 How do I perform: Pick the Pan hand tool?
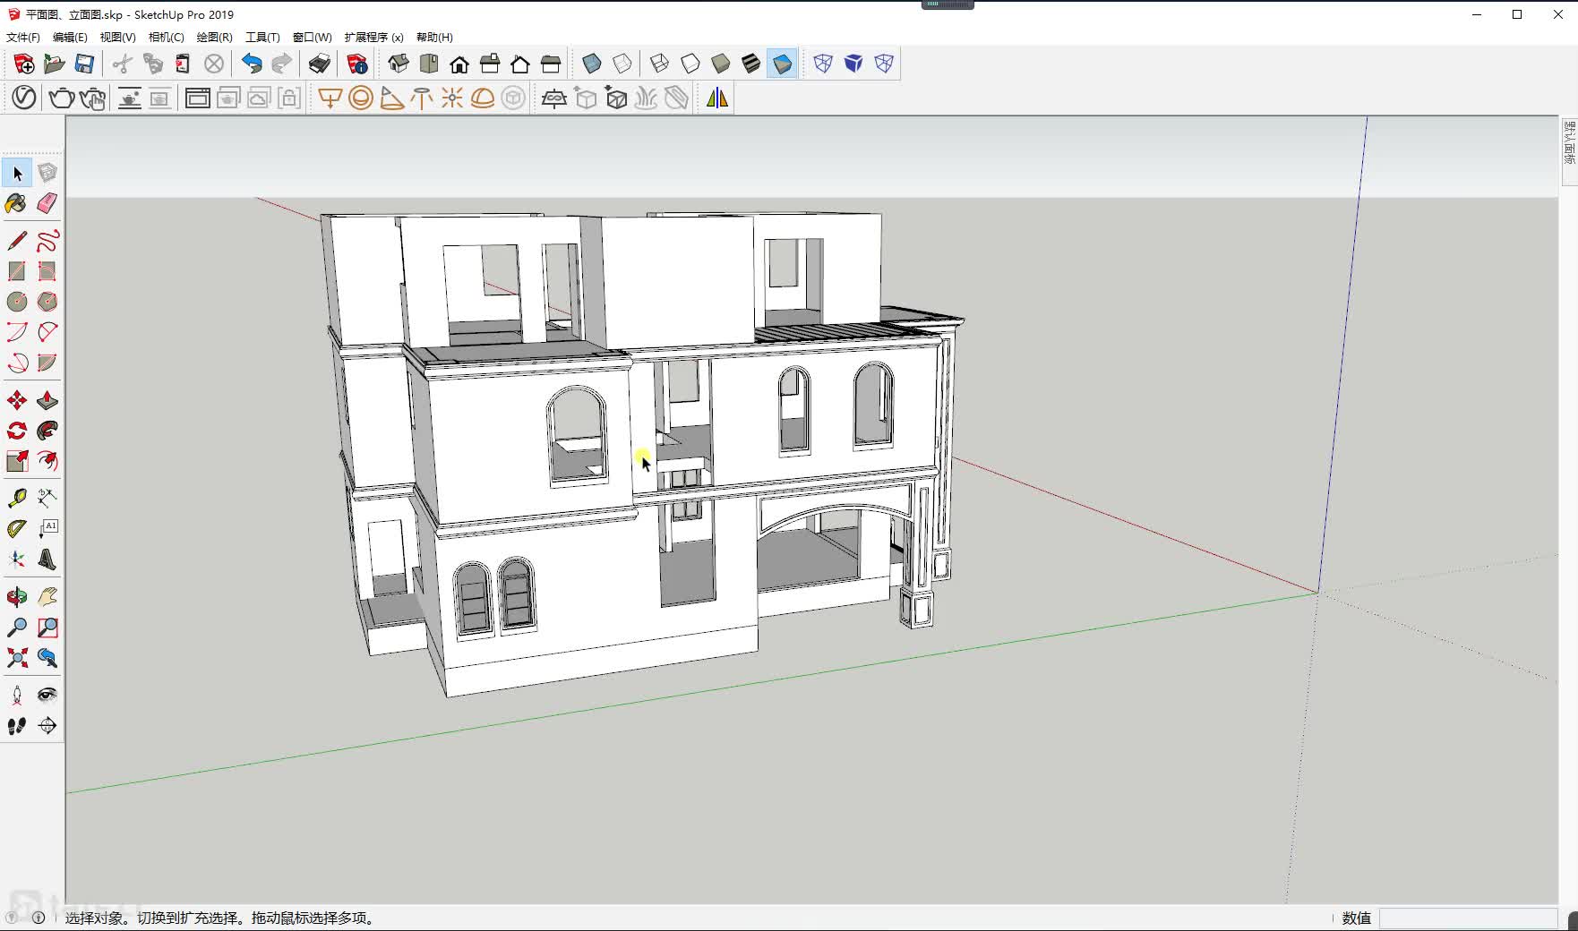pos(47,597)
